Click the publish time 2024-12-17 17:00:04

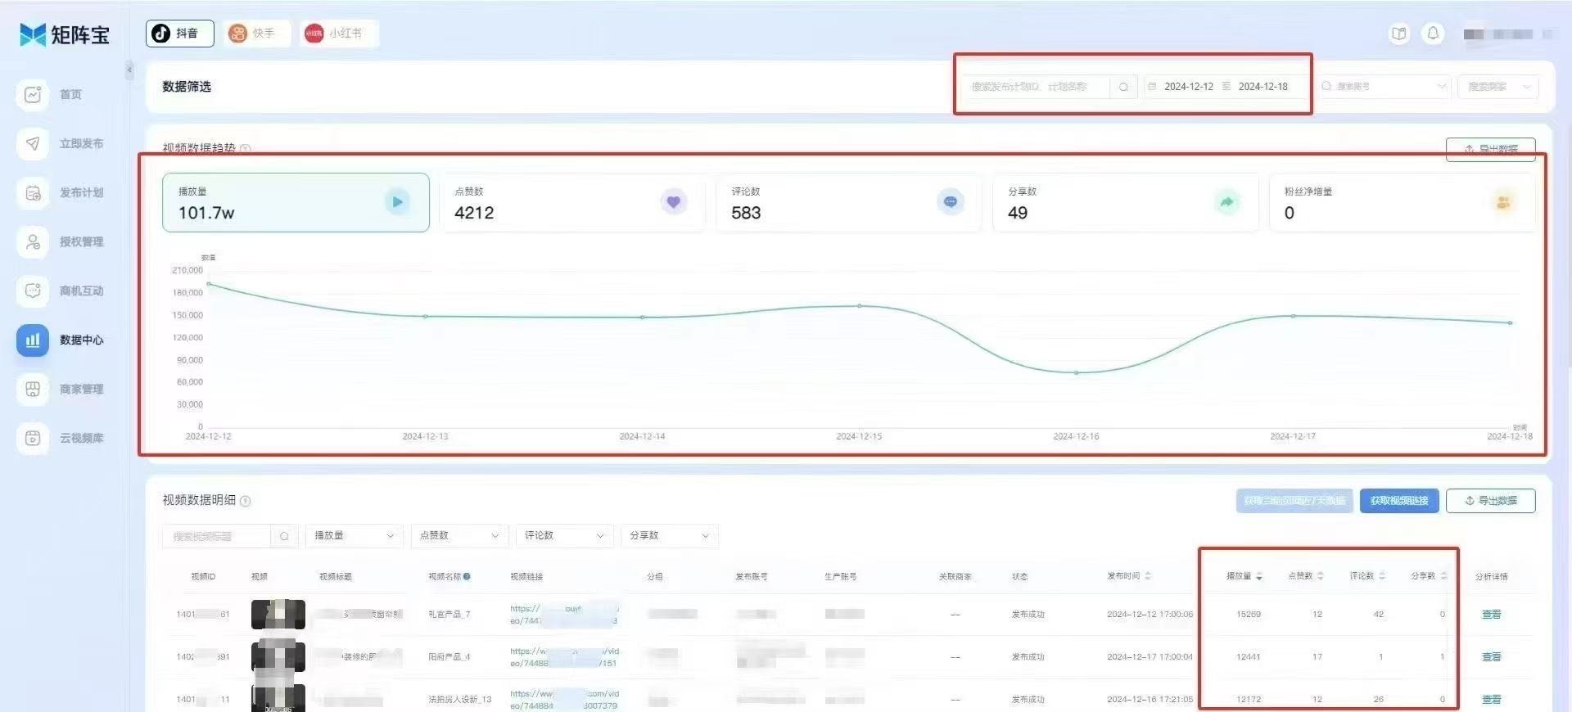1150,657
